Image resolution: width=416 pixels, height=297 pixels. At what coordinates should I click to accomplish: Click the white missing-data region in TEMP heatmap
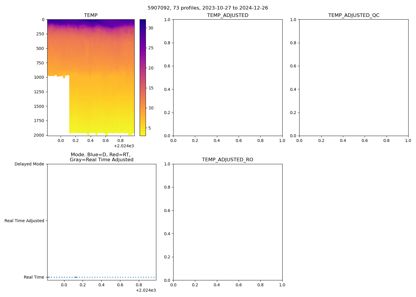click(58, 107)
